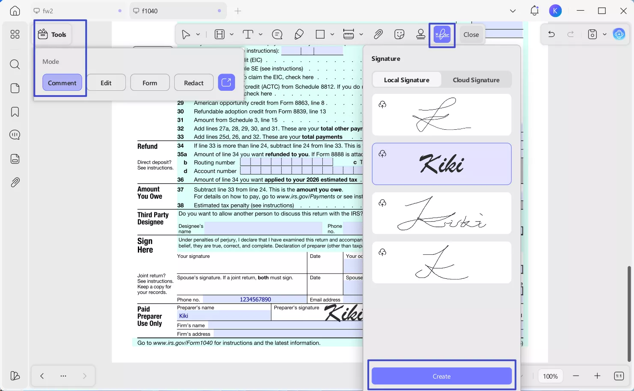The image size is (634, 391).
Task: Open the Bookmarks panel in the sidebar
Action: (15, 111)
